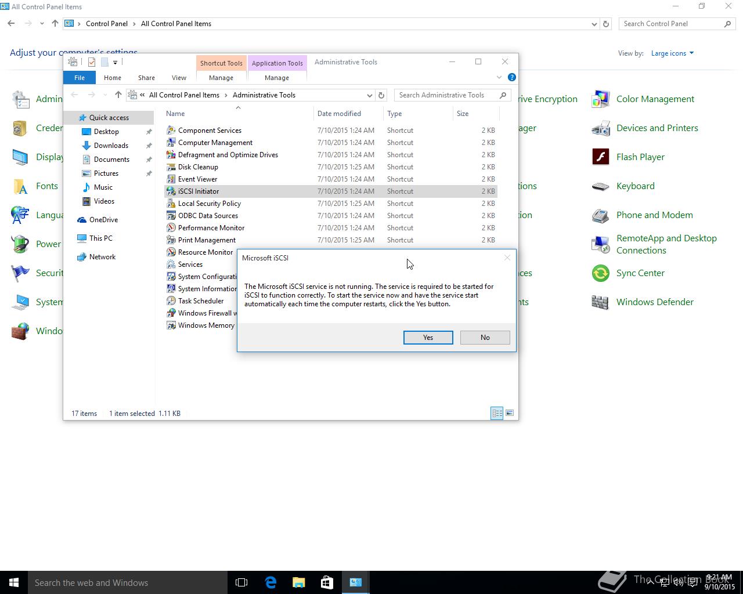Go up one level in Explorer

(118, 95)
